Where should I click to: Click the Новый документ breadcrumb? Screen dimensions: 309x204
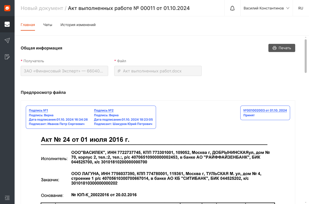coord(42,8)
